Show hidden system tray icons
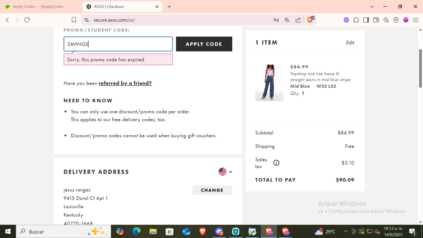This screenshot has width=423, height=238. [345, 232]
